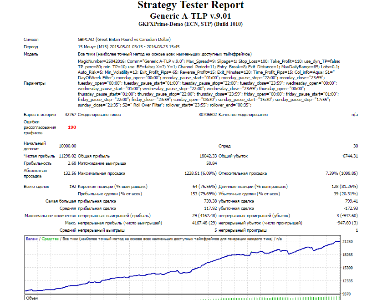Click the spread value '30'

point(356,146)
